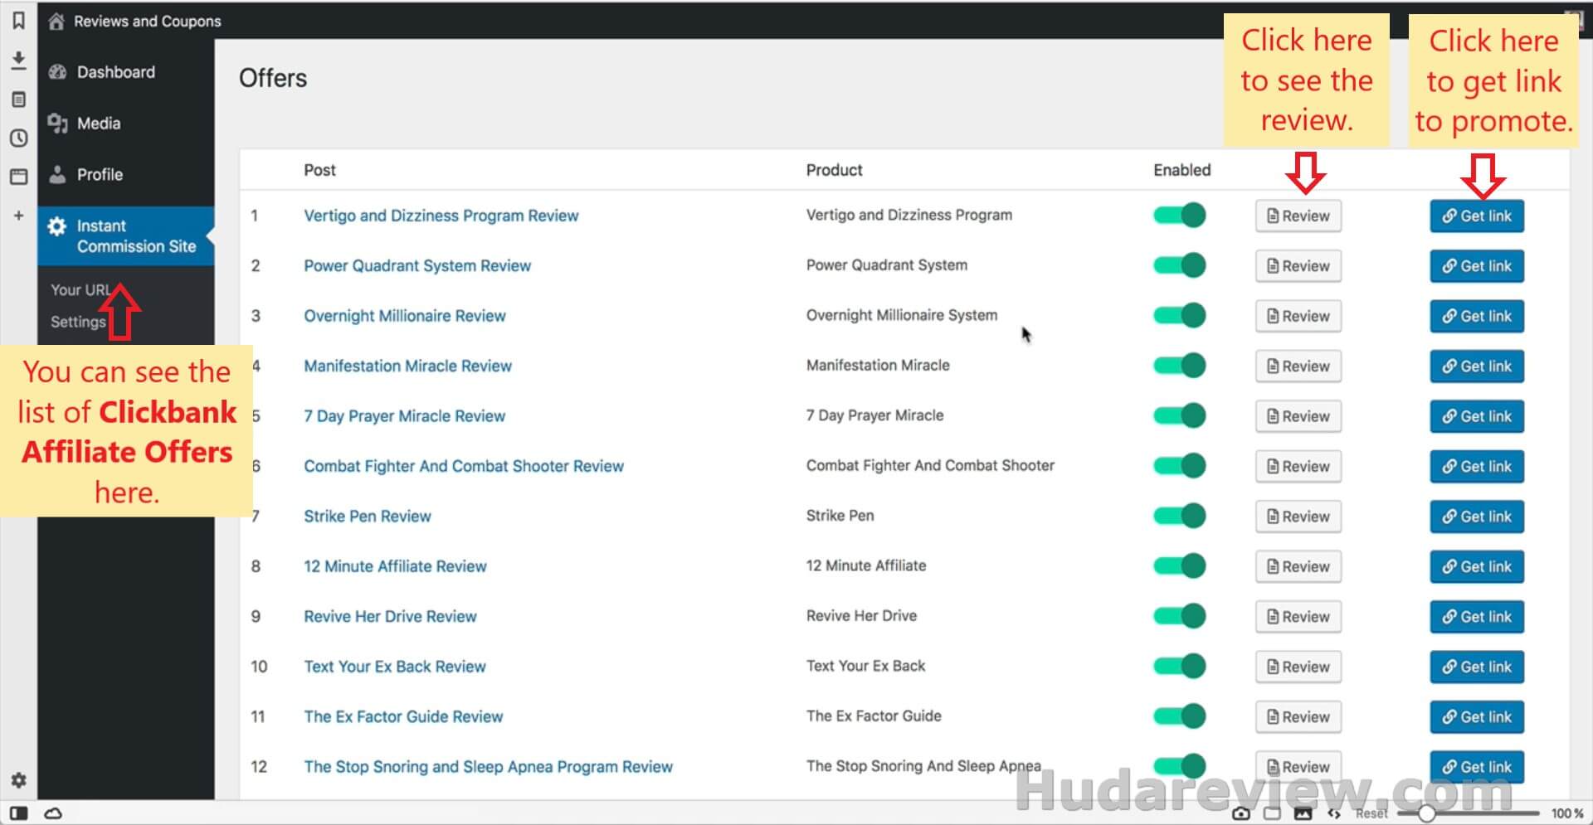This screenshot has width=1593, height=825.
Task: Click the page actions code brackets icon
Action: click(x=1334, y=813)
